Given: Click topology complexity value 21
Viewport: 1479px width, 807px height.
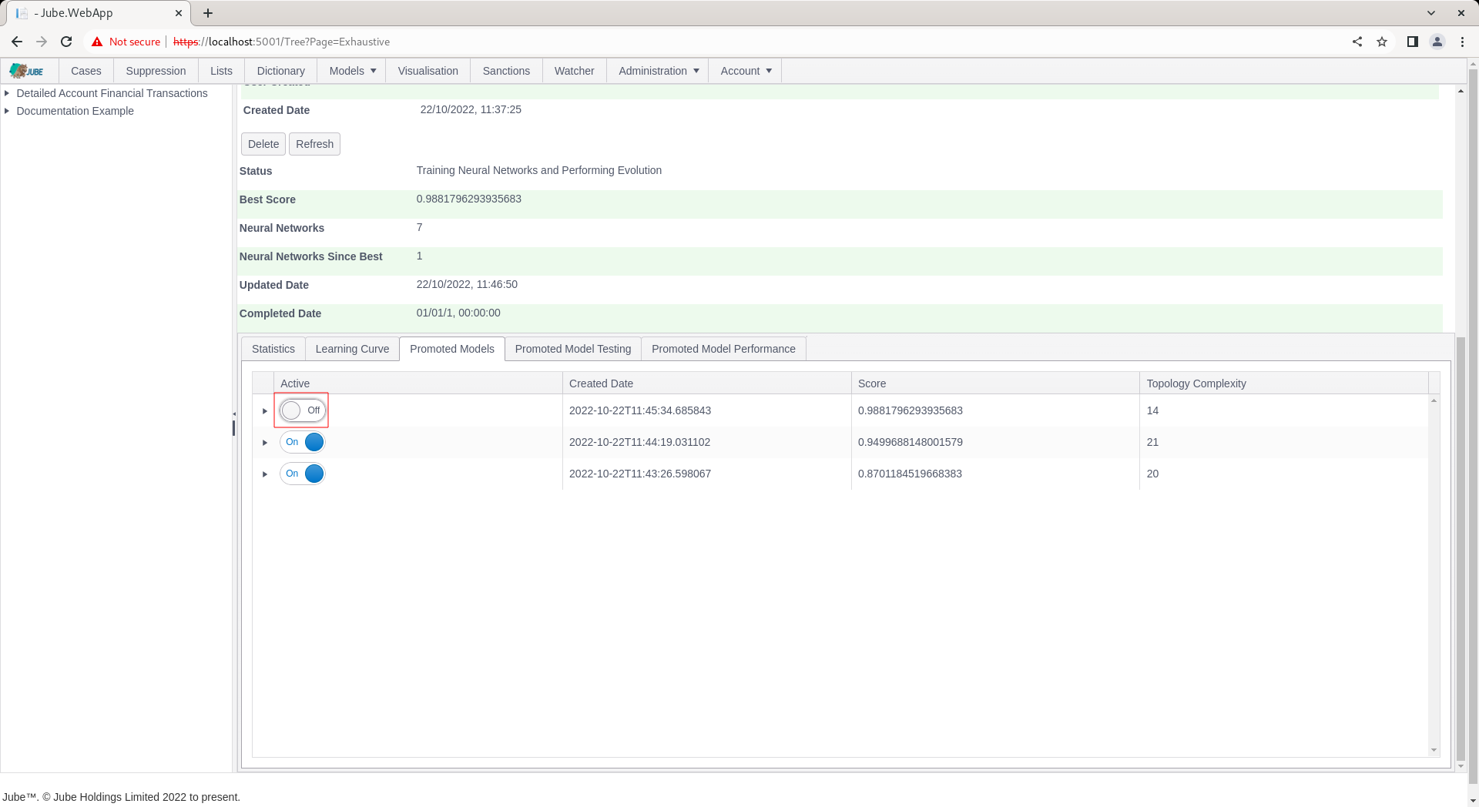Looking at the screenshot, I should pos(1152,442).
